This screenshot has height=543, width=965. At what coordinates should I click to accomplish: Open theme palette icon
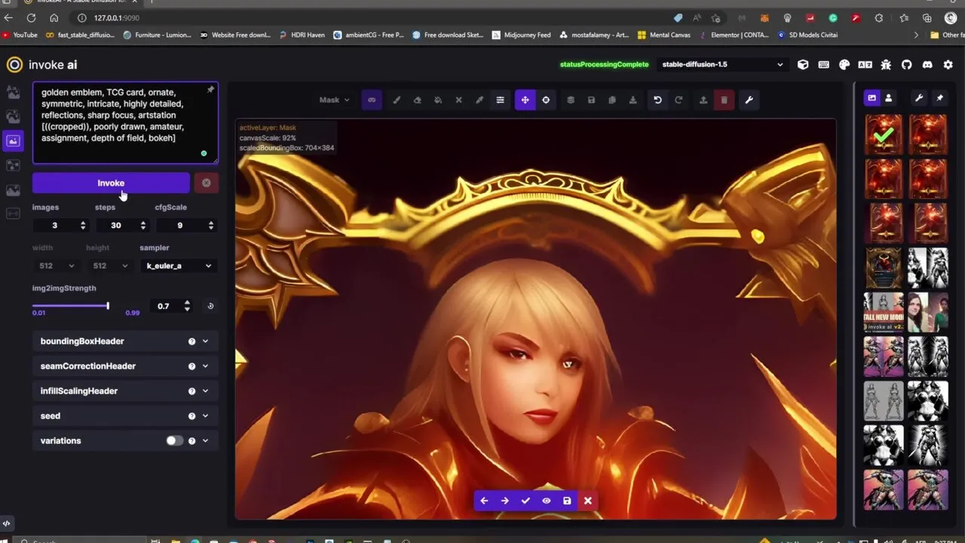[844, 65]
